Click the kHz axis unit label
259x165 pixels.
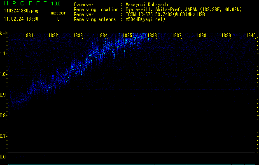[4, 33]
